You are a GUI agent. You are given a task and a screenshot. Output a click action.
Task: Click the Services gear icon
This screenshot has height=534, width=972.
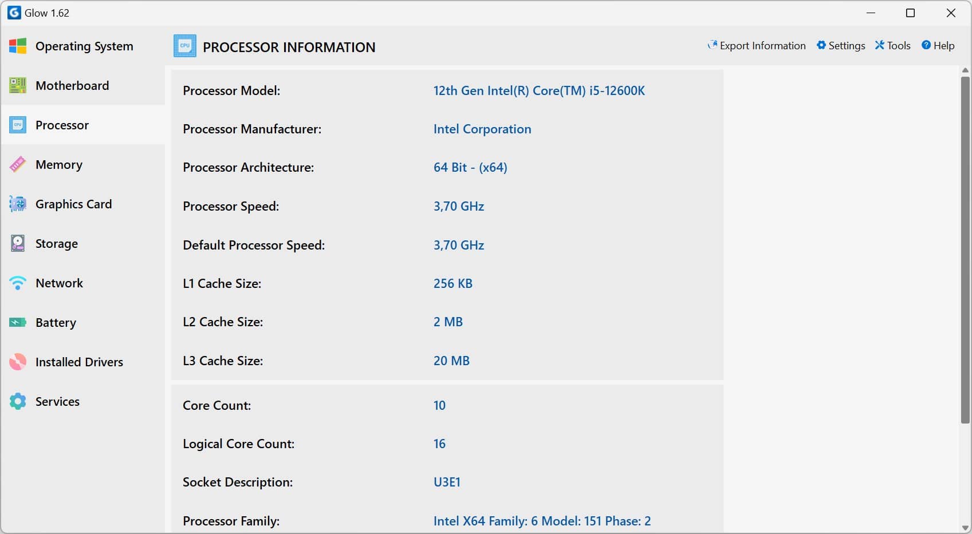18,402
